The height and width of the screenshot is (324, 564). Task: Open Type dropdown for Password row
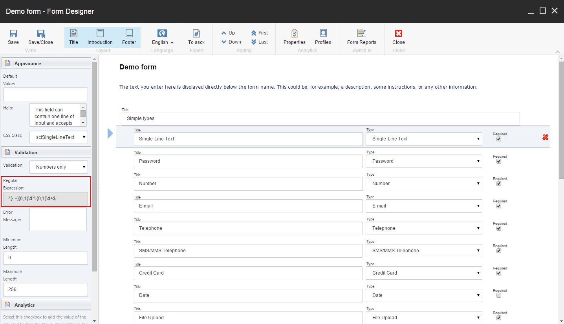click(x=424, y=161)
